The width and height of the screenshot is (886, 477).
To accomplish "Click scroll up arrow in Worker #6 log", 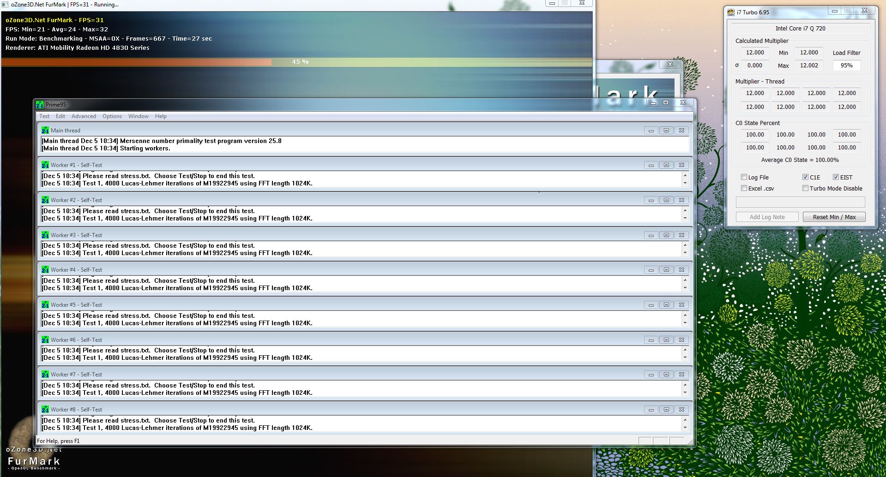I will (x=685, y=350).
